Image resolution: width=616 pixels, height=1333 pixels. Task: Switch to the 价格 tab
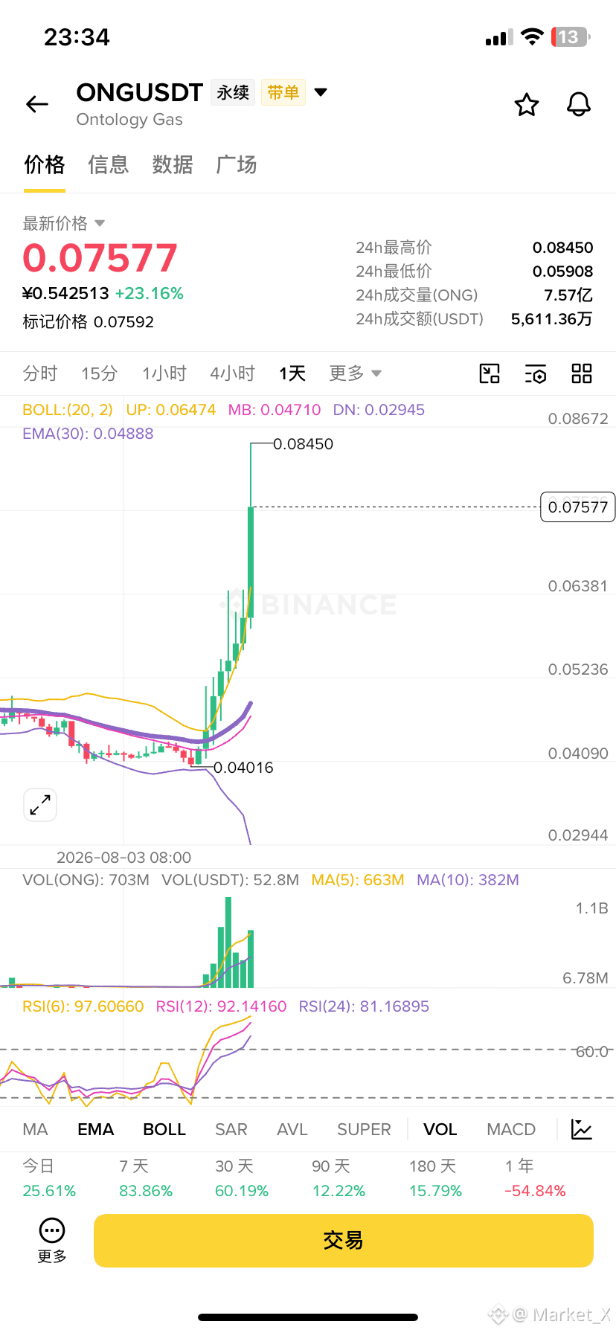coord(45,164)
